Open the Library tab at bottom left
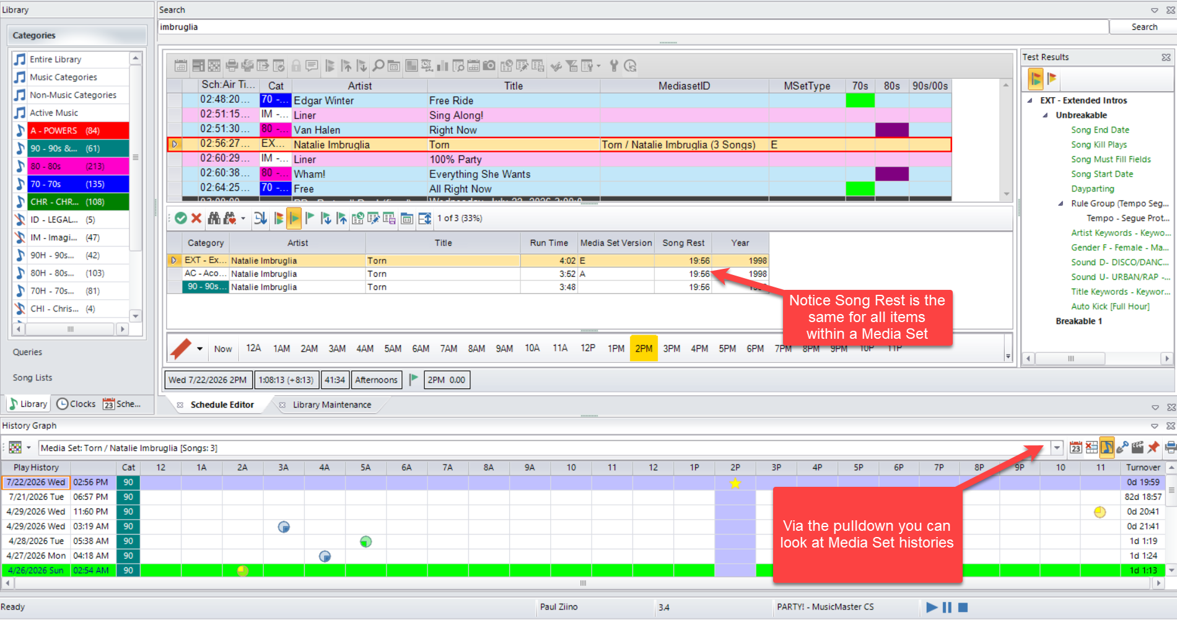Image resolution: width=1177 pixels, height=620 pixels. tap(28, 404)
